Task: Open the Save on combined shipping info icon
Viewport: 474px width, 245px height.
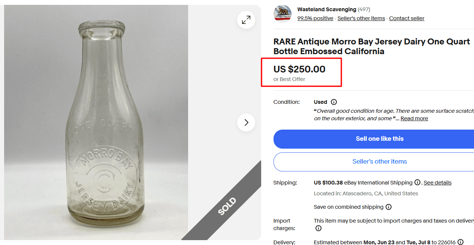Action: click(389, 207)
